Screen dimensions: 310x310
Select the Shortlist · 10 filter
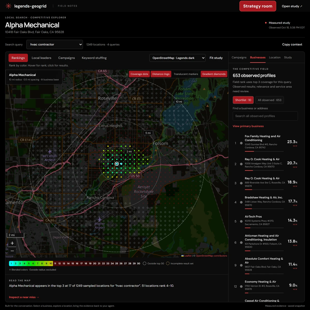[x=243, y=100]
